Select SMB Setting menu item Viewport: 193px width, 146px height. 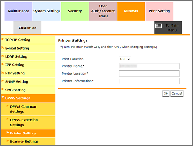click(x=28, y=90)
